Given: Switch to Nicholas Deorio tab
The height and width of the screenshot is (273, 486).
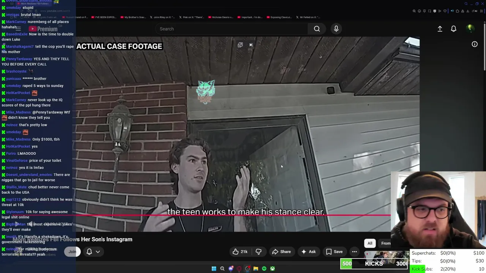Looking at the screenshot, I should click(221, 17).
